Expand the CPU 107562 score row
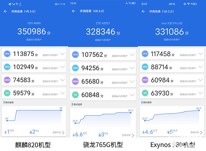The width and height of the screenshot is (206, 151). [132, 55]
